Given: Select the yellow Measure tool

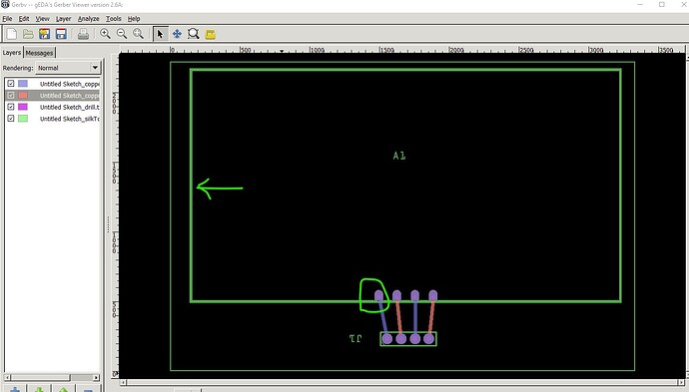Looking at the screenshot, I should pyautogui.click(x=210, y=34).
